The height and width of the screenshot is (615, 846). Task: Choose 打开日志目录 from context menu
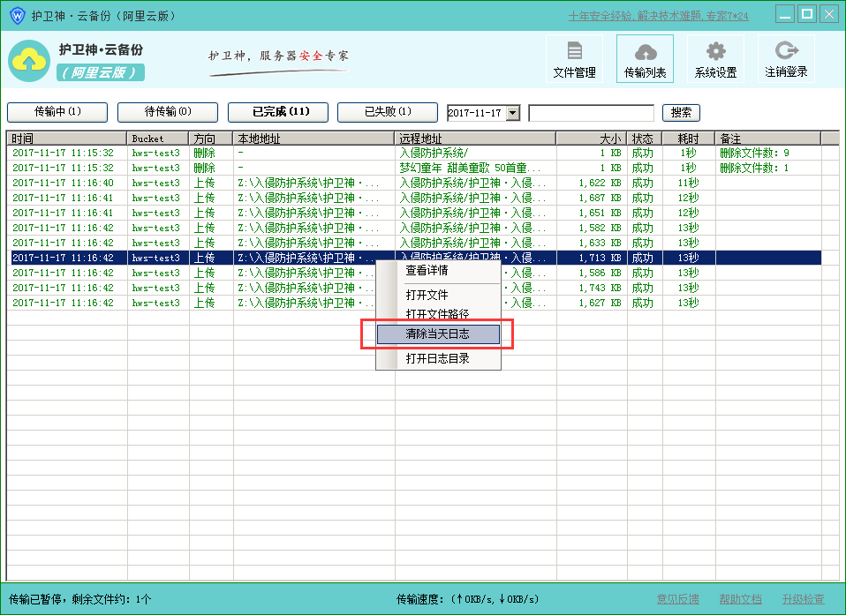438,358
